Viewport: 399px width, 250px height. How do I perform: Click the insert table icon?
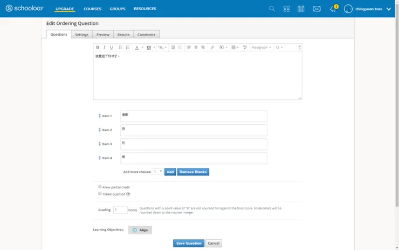point(233,48)
